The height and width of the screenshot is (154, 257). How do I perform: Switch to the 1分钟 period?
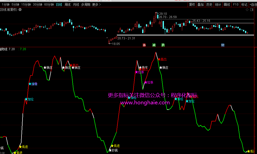pos(5,5)
